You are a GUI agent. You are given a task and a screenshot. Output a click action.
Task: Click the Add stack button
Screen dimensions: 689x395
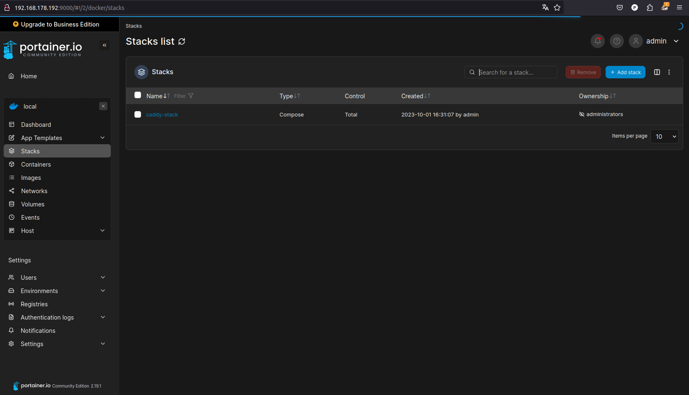click(625, 72)
